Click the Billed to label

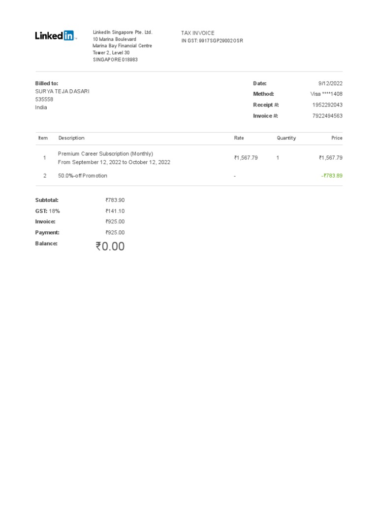46,83
